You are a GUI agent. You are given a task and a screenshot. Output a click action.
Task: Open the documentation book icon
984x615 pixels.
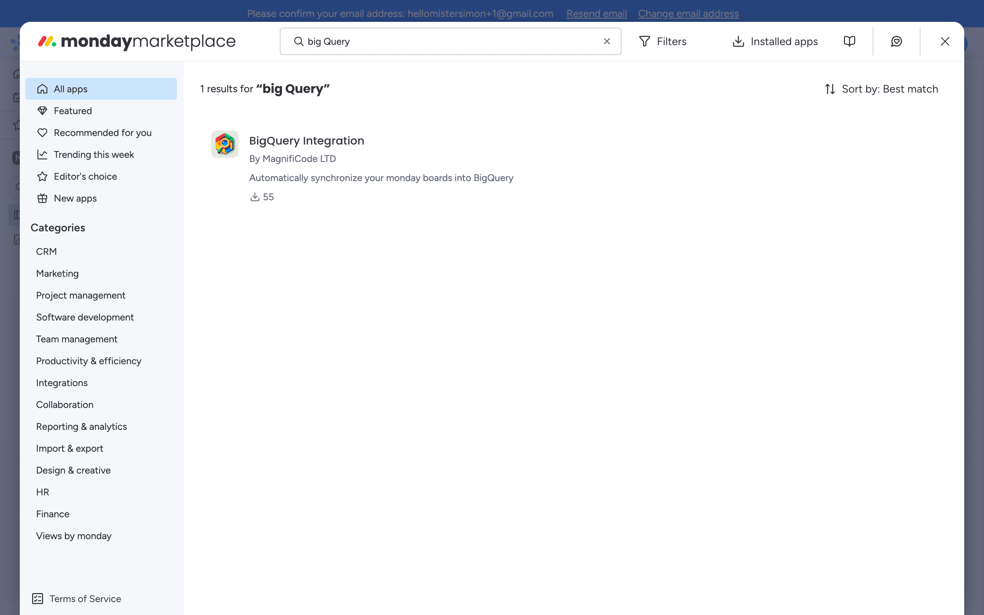click(x=849, y=41)
